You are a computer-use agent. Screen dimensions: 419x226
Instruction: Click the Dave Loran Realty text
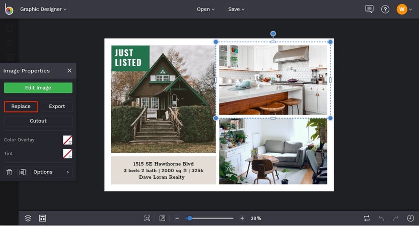[x=162, y=177]
